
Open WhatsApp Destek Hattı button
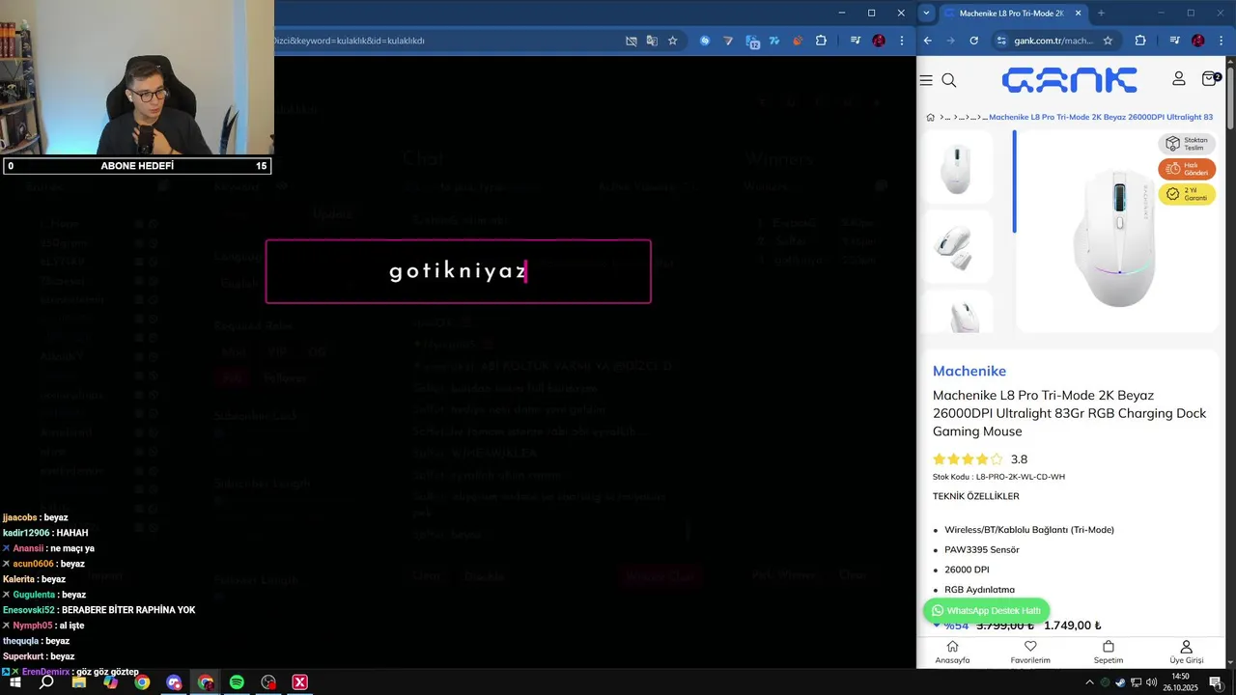tap(985, 610)
